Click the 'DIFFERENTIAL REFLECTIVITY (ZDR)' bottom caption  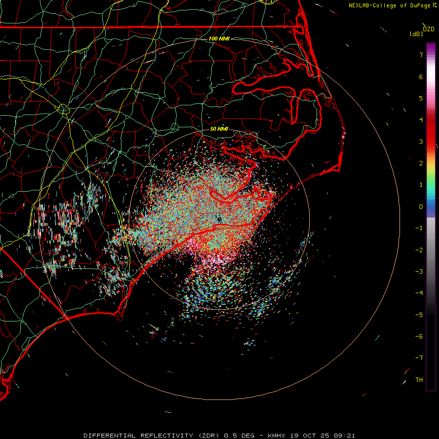152,436
